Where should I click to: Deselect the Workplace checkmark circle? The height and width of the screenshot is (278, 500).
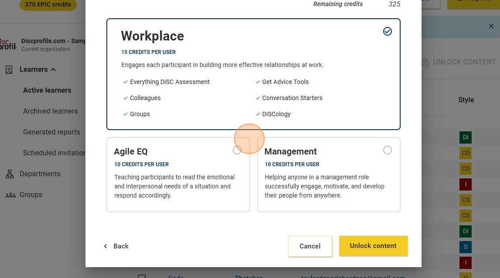(x=388, y=31)
